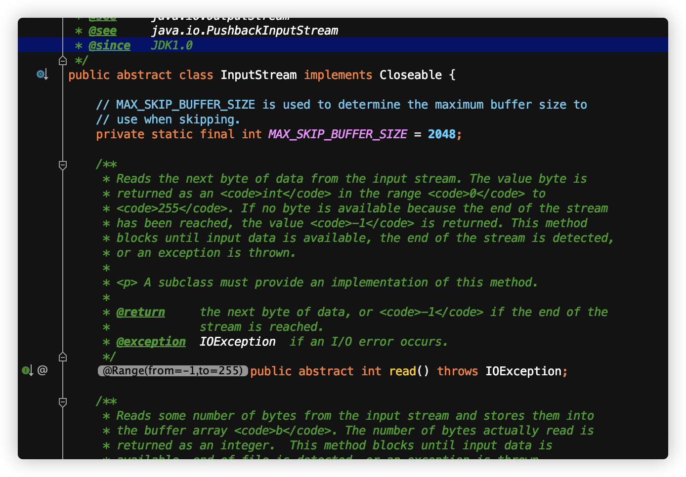686x477 pixels.
Task: Collapse the 'Reads the next byte' Javadoc block
Action: point(63,165)
